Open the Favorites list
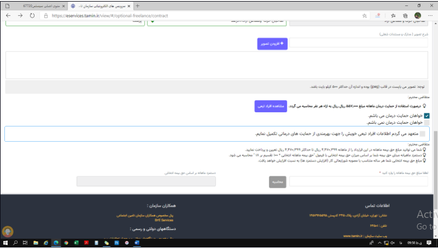438x248 pixels. [x=393, y=16]
